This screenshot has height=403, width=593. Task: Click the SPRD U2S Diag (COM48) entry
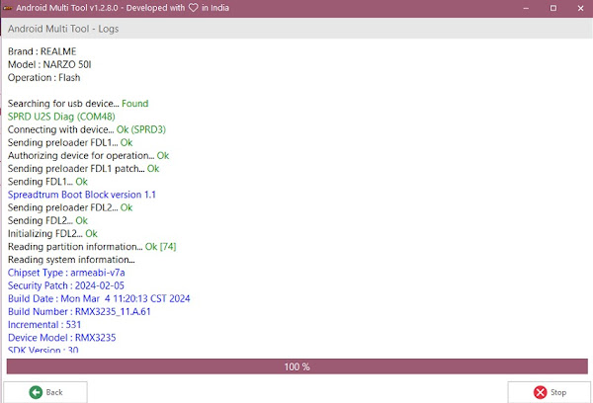[x=58, y=117]
